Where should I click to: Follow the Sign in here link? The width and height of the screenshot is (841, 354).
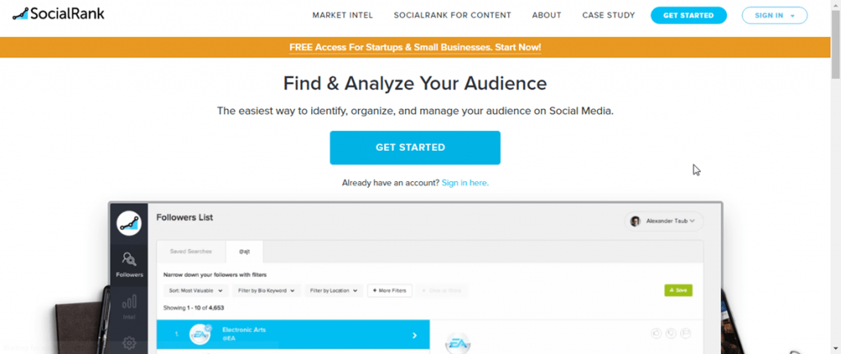pos(465,183)
